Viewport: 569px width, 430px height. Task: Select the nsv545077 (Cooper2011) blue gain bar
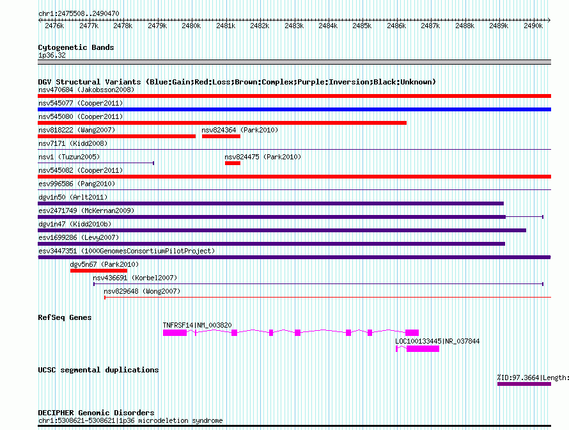pyautogui.click(x=294, y=109)
